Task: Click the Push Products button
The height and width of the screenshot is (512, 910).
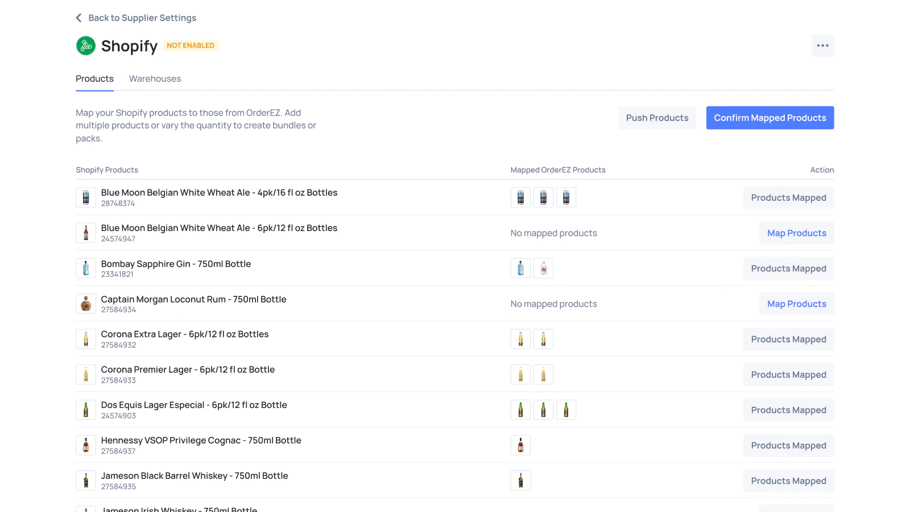Action: coord(657,118)
